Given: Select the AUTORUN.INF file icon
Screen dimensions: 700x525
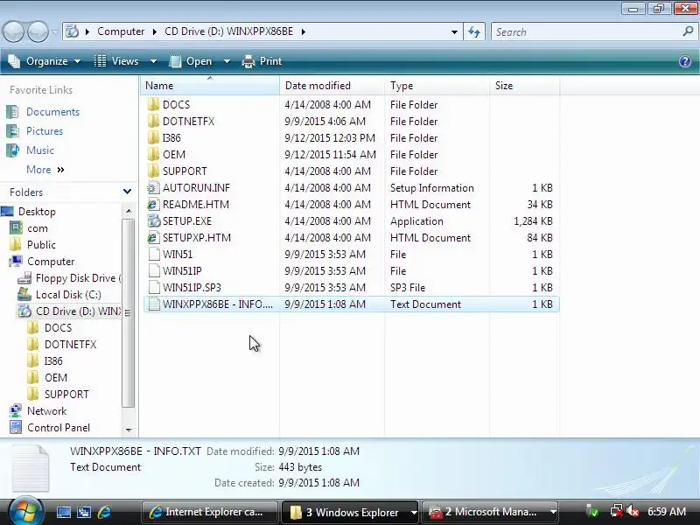Looking at the screenshot, I should [x=153, y=187].
